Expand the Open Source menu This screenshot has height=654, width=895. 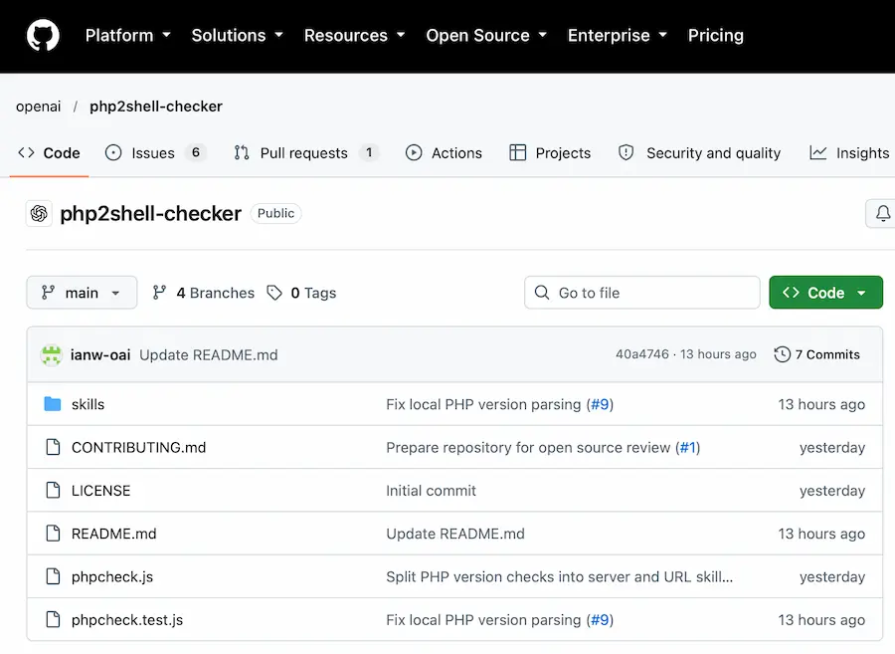point(486,36)
